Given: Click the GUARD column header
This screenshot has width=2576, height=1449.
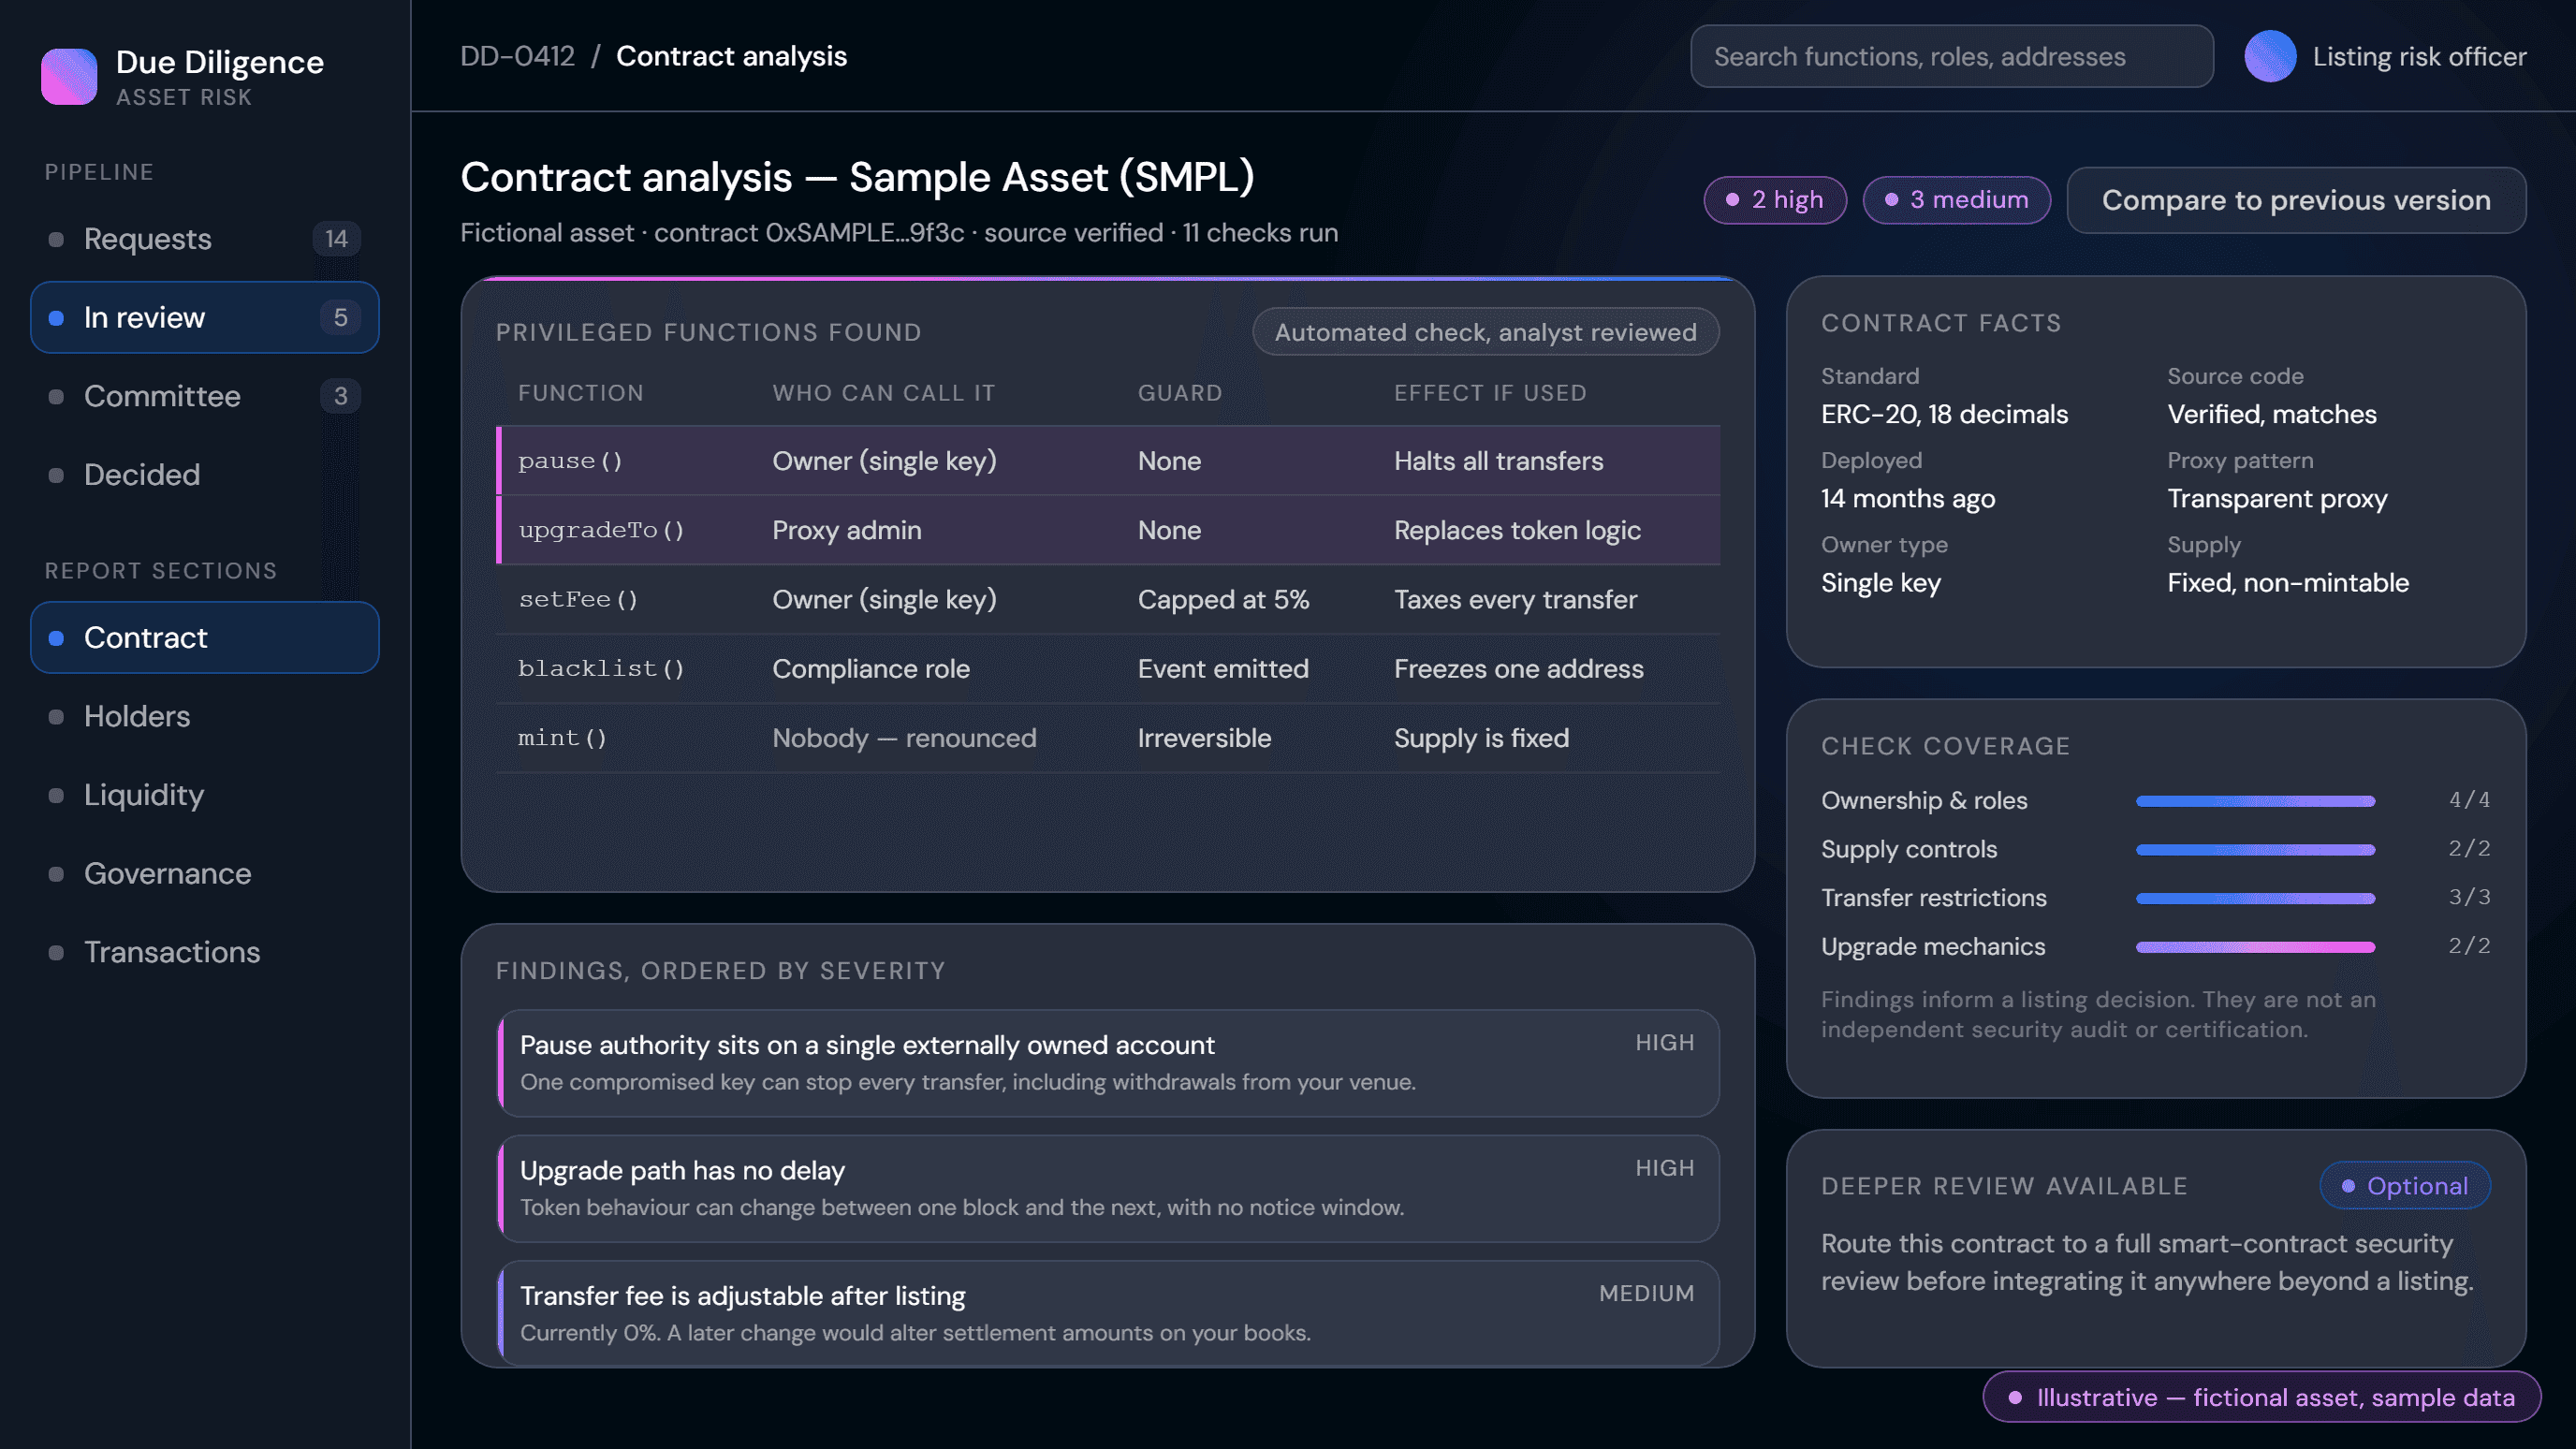Looking at the screenshot, I should click(x=1180, y=393).
